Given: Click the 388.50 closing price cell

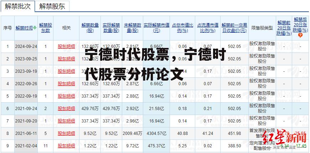Looking at the screenshot, I should pyautogui.click(x=234, y=146).
